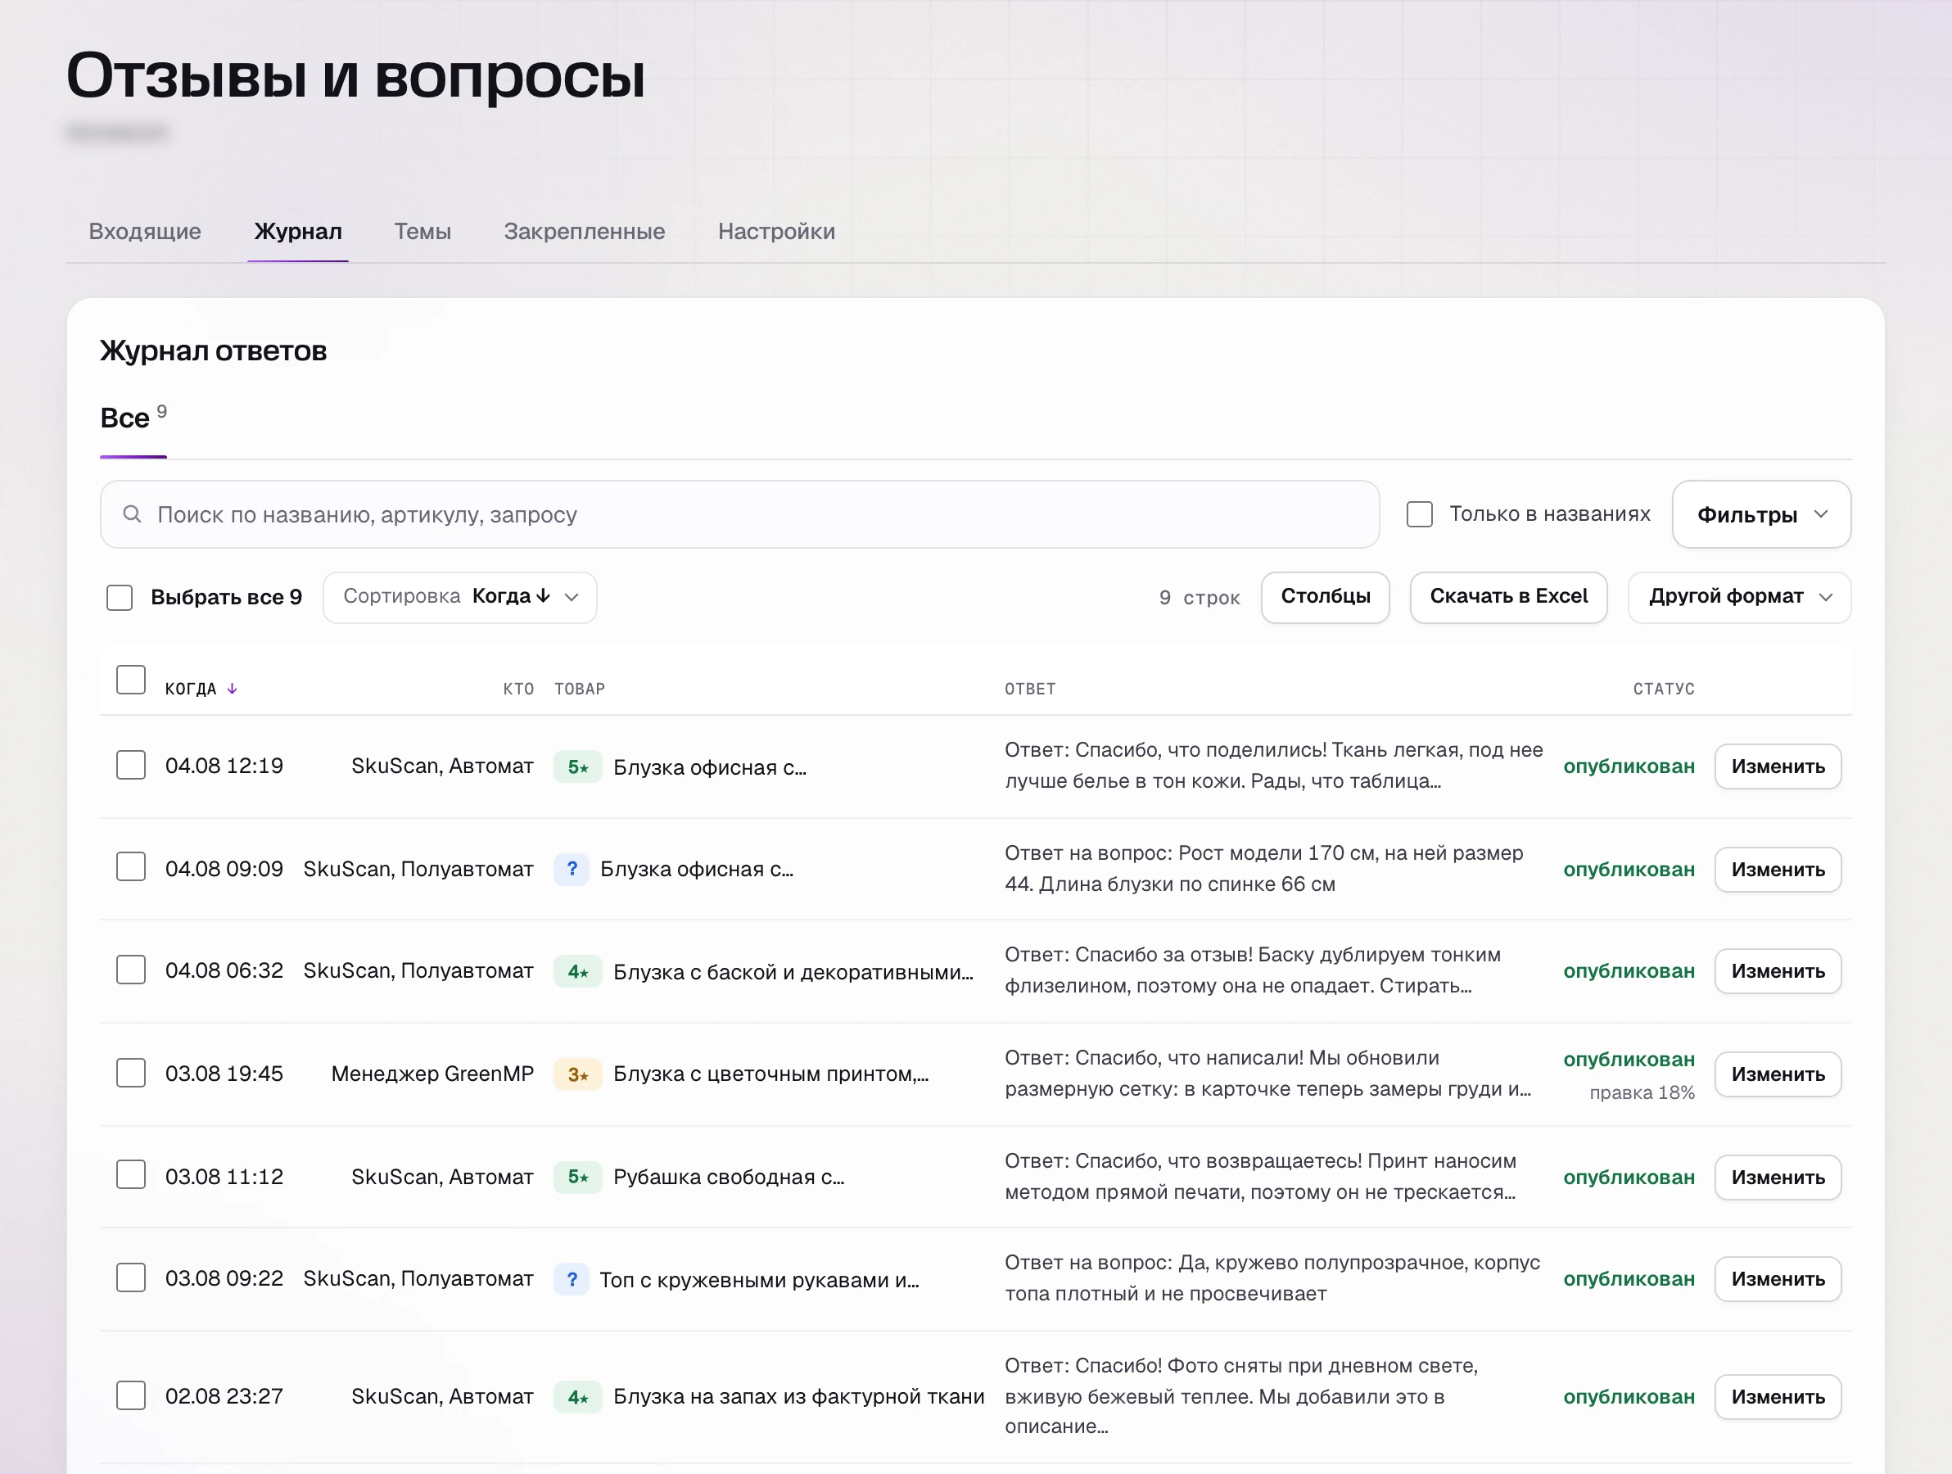Click the правка 18% label
This screenshot has width=1952, height=1474.
[x=1642, y=1092]
